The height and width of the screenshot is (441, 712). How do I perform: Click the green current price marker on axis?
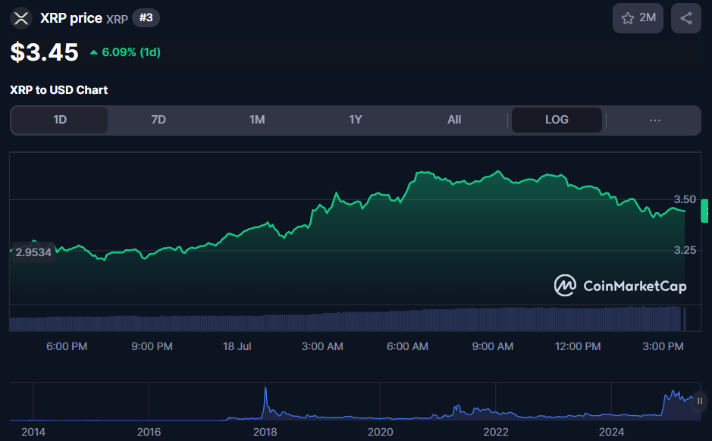(x=704, y=211)
